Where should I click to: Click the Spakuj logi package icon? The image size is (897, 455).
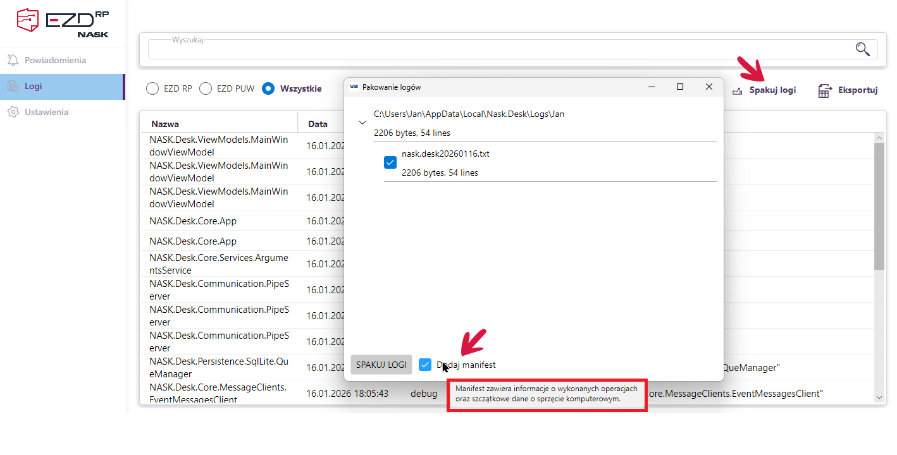[x=737, y=90]
